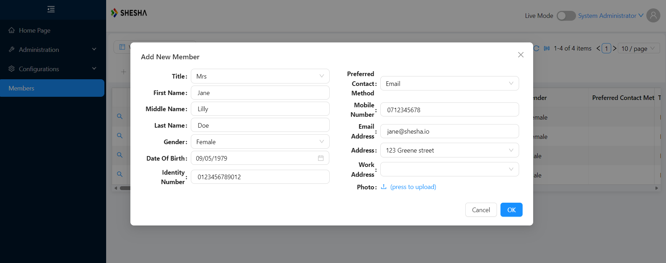Open the empty Work Address dropdown
Image resolution: width=666 pixels, height=263 pixels.
pos(450,169)
